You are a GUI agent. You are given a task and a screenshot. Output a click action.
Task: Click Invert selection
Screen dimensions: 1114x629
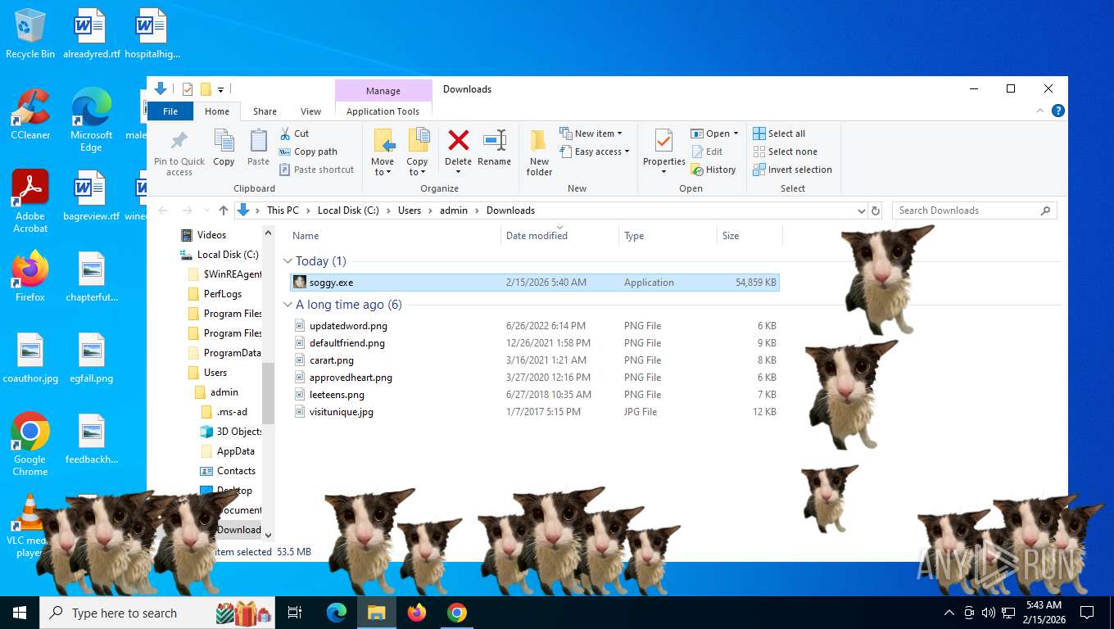(x=792, y=170)
